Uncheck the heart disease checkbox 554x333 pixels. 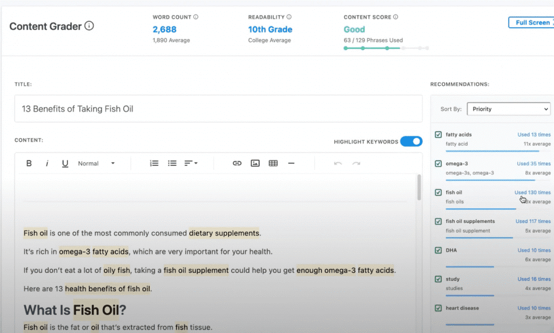pyautogui.click(x=439, y=308)
